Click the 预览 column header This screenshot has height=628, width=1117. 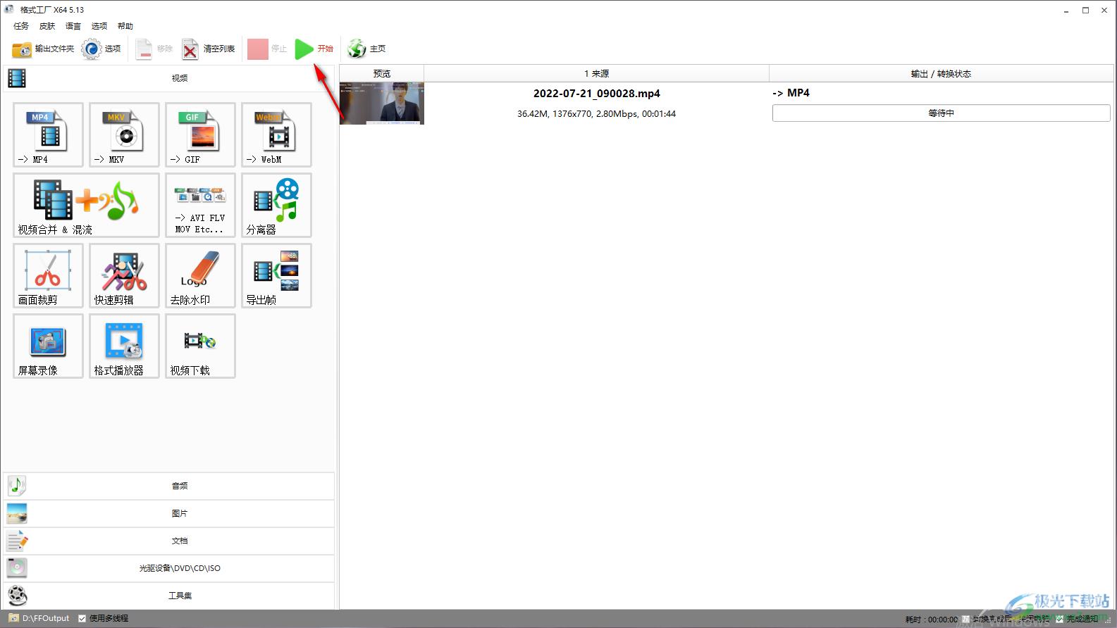coord(382,73)
